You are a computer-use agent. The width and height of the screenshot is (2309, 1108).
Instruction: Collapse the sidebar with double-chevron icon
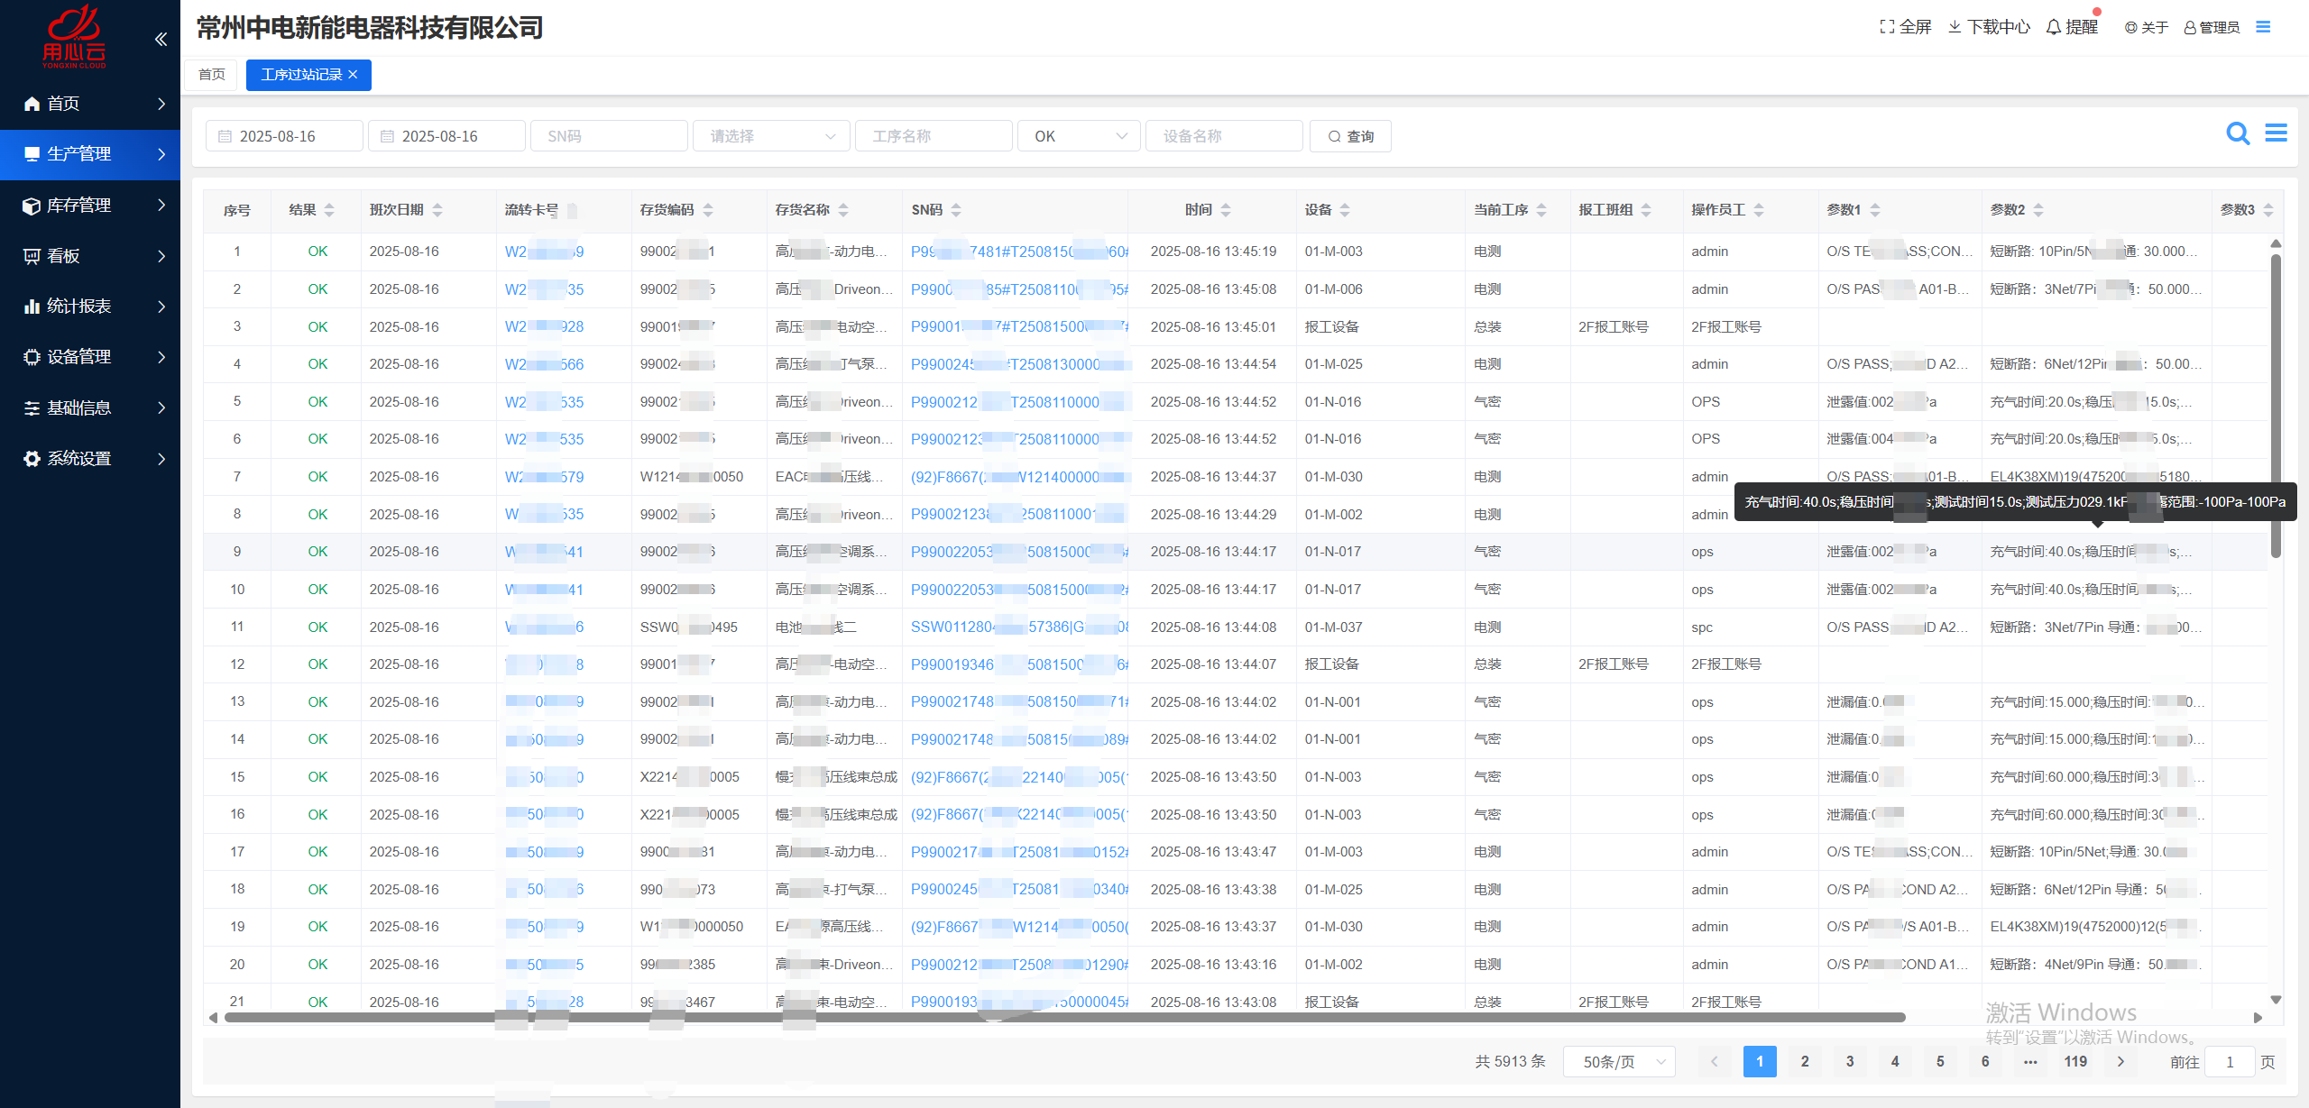tap(161, 39)
